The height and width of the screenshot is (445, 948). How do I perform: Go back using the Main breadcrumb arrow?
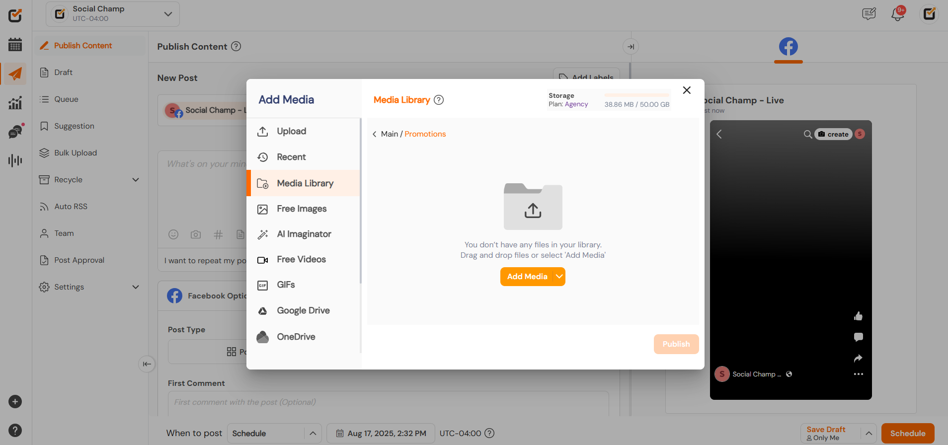click(x=375, y=134)
